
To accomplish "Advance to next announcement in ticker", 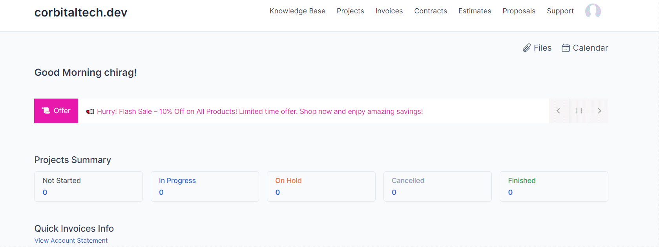I will click(599, 111).
